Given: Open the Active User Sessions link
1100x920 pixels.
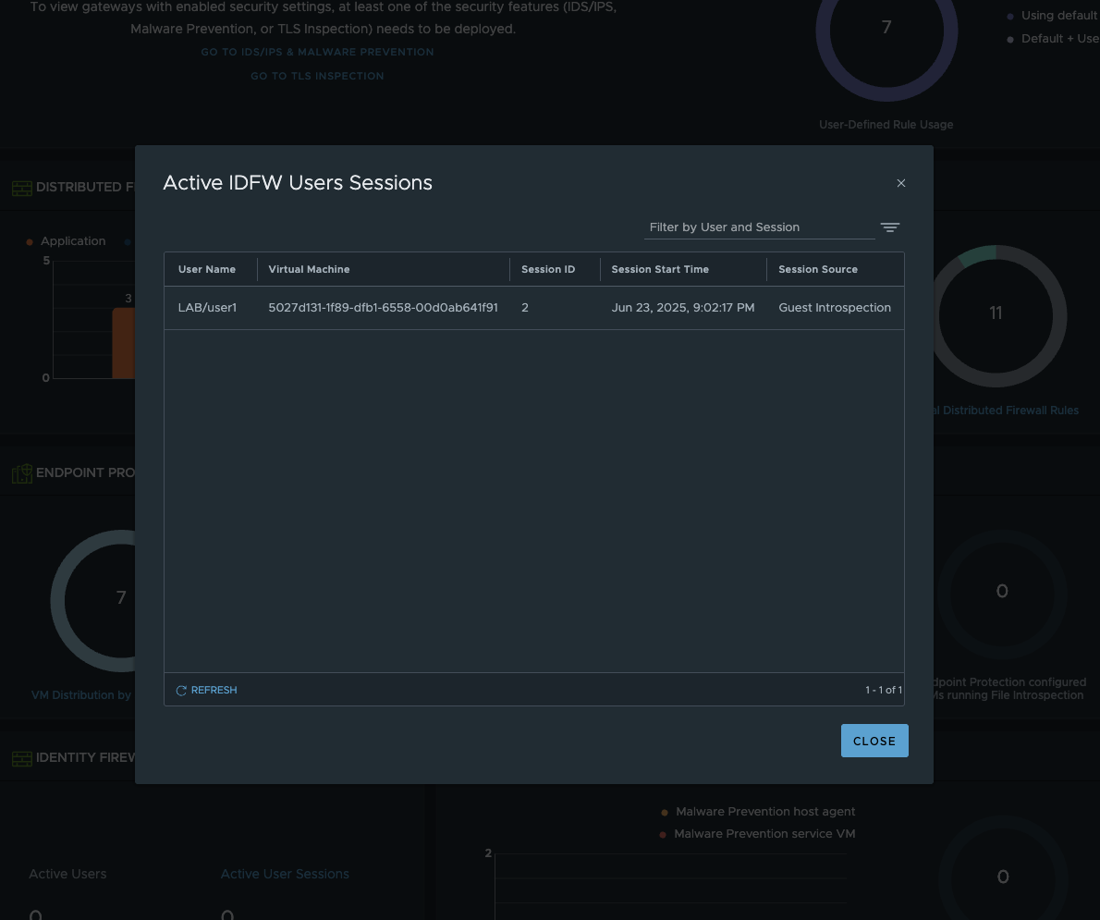Looking at the screenshot, I should pyautogui.click(x=285, y=874).
